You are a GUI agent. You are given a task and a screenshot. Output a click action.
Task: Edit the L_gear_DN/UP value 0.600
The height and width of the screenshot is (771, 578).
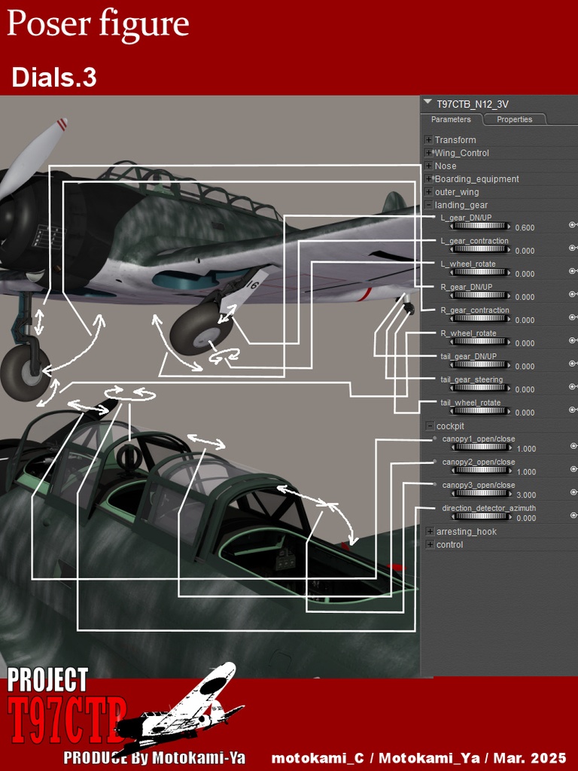[x=525, y=228]
